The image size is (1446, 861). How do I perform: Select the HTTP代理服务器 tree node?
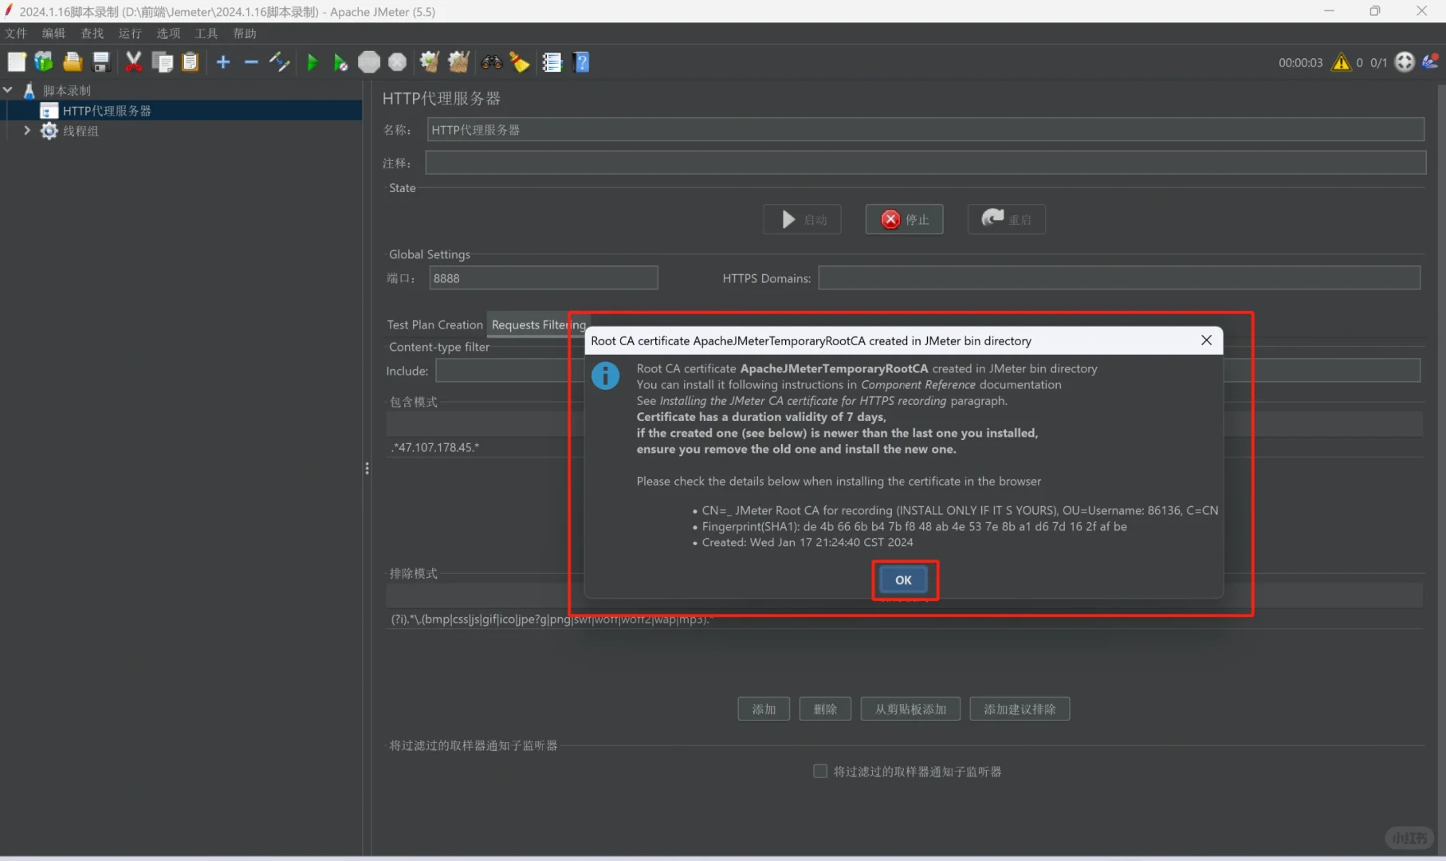(x=107, y=110)
